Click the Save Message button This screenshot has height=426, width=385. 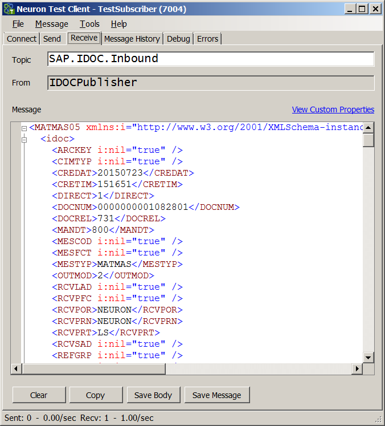[217, 395]
